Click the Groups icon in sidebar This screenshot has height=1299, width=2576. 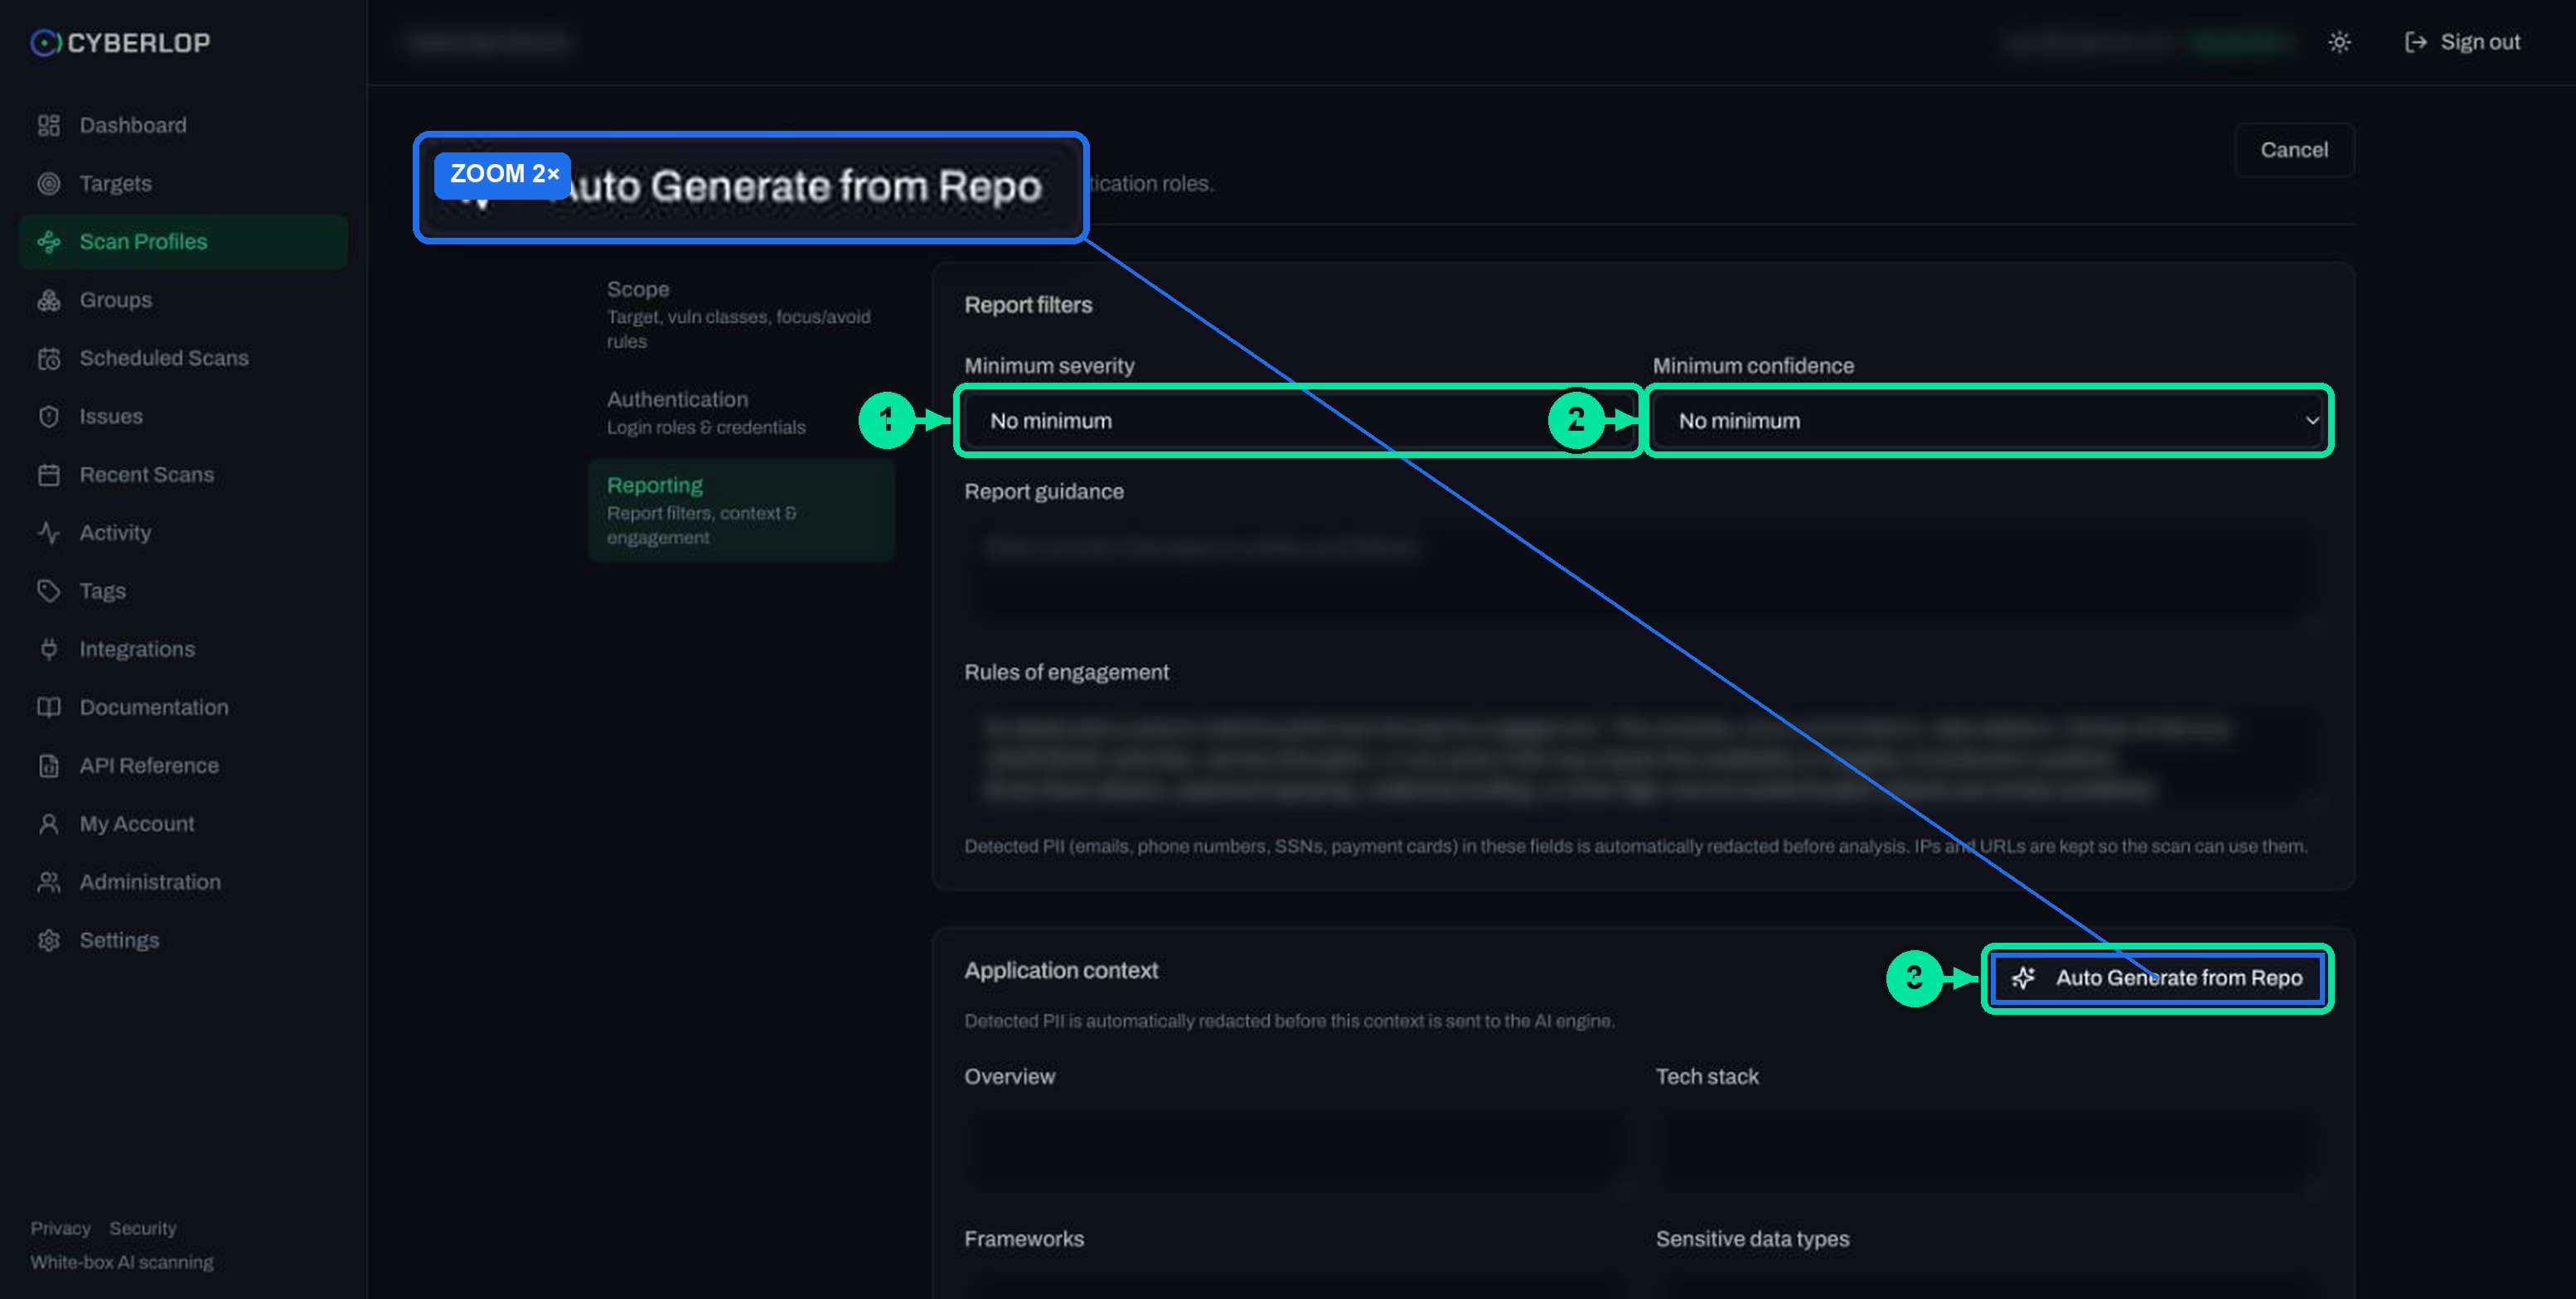pos(49,300)
